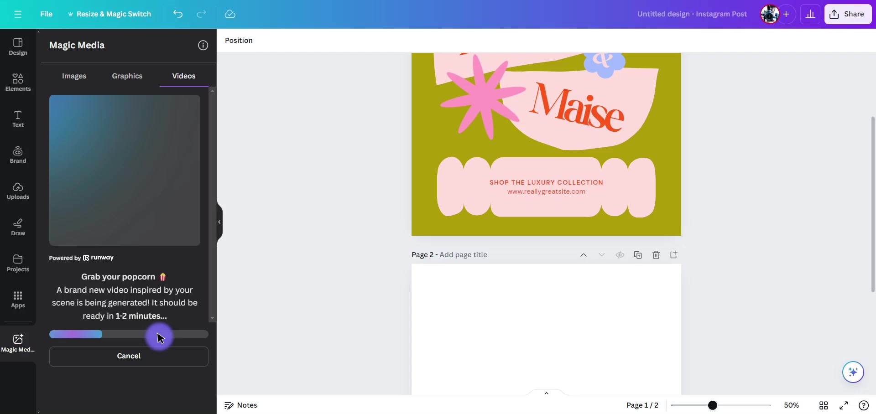The height and width of the screenshot is (414, 876).
Task: Click the Page 1 / 2 indicator
Action: coord(642,405)
